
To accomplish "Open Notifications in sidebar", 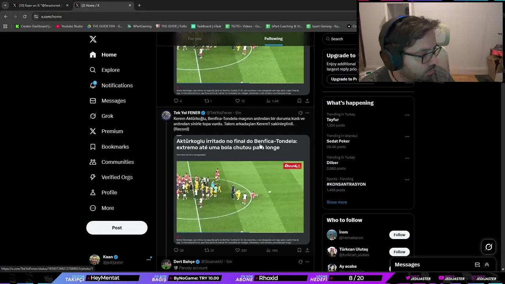I will 111,85.
